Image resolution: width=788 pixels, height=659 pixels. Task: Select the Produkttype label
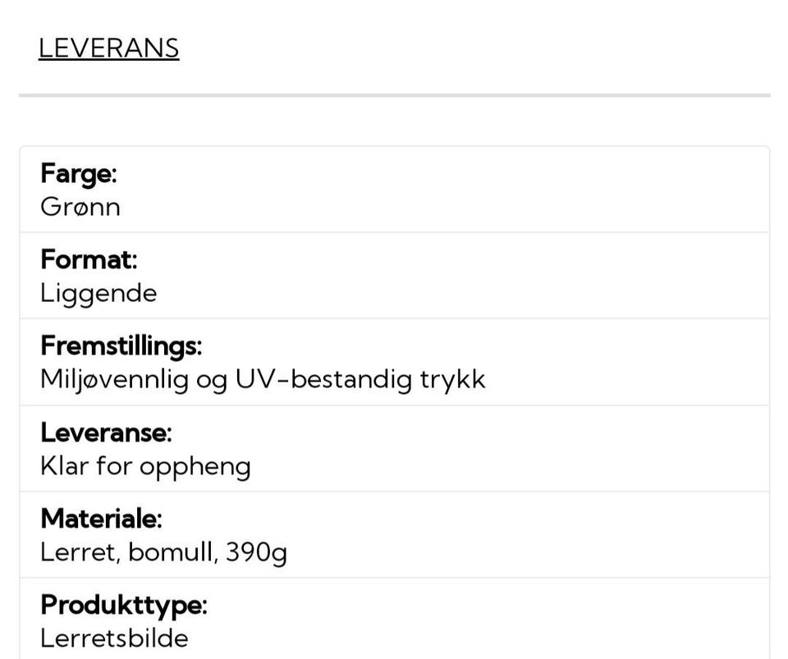[x=124, y=606]
